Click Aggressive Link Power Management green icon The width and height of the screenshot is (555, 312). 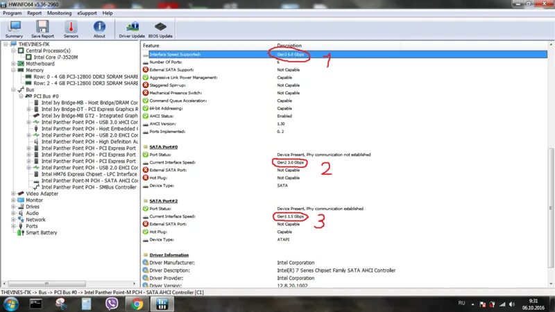[146, 78]
